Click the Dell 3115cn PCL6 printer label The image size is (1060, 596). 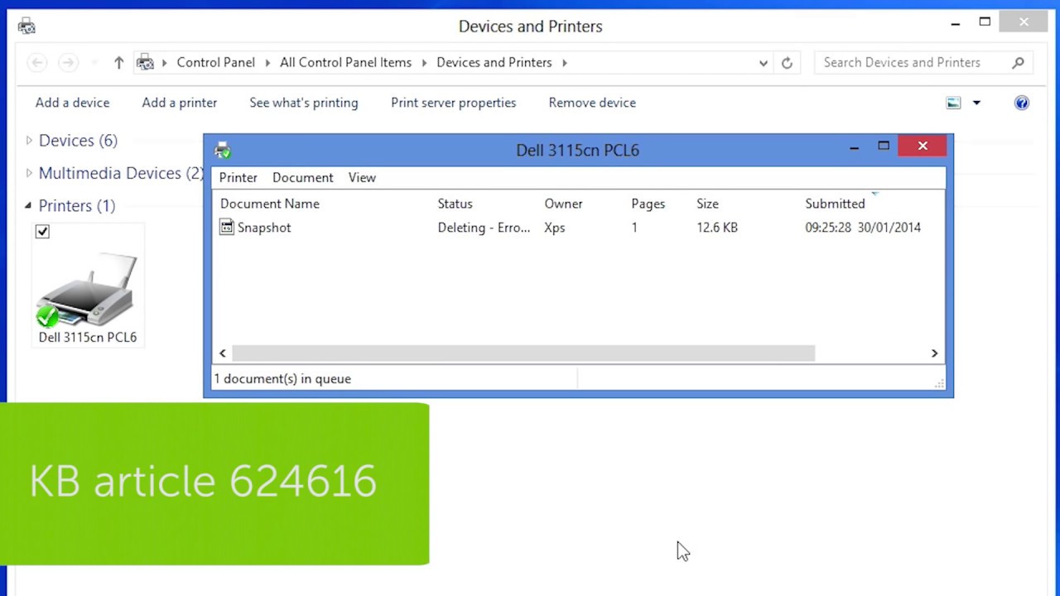[x=88, y=337]
